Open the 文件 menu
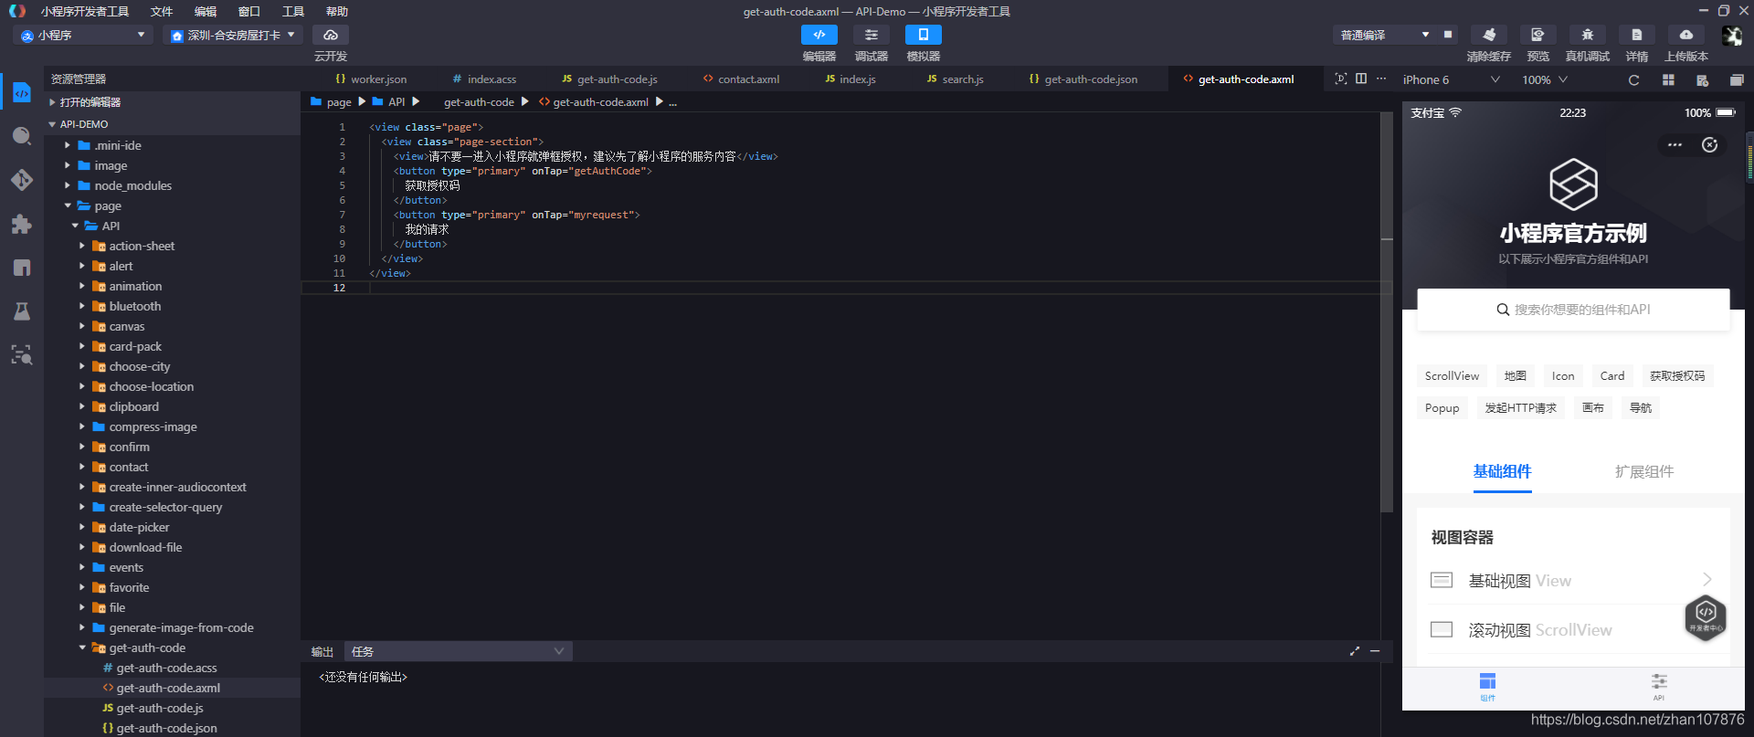The width and height of the screenshot is (1754, 737). [x=162, y=11]
